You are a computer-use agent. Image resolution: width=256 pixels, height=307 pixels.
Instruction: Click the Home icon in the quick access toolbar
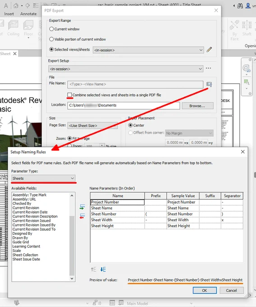point(16,6)
